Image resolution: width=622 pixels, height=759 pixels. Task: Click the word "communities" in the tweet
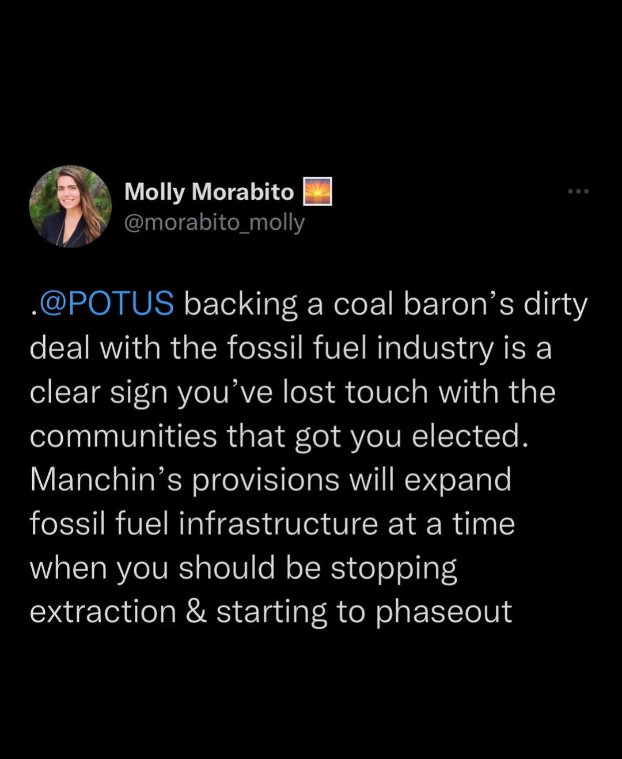click(123, 436)
